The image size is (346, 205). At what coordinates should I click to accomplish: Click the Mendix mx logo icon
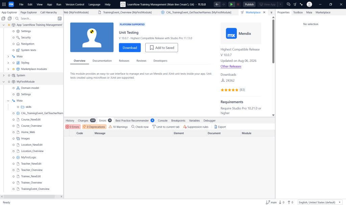pos(11,4)
